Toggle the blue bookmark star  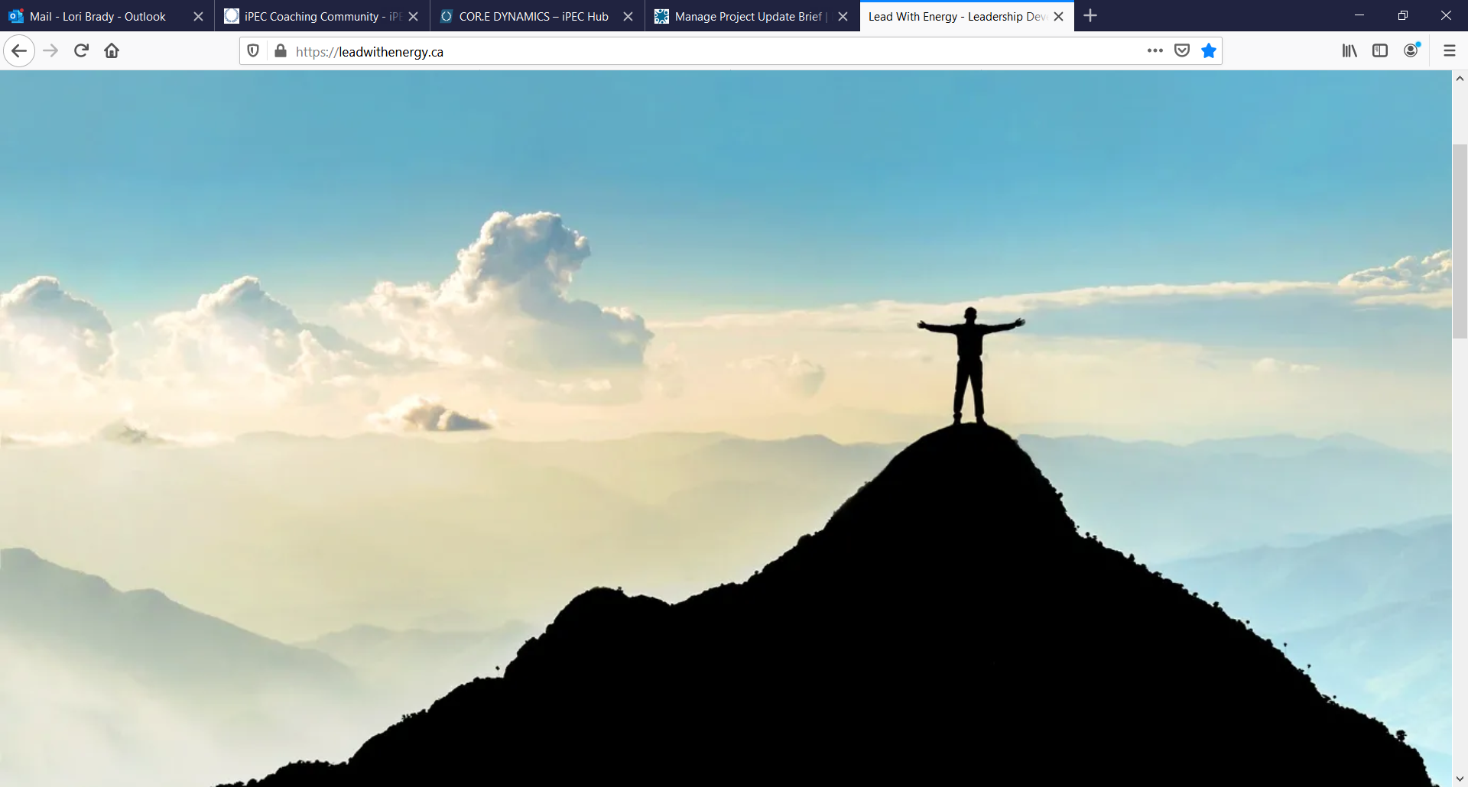1209,51
